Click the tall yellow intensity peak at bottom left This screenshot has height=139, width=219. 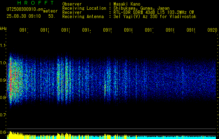pyautogui.click(x=10, y=135)
